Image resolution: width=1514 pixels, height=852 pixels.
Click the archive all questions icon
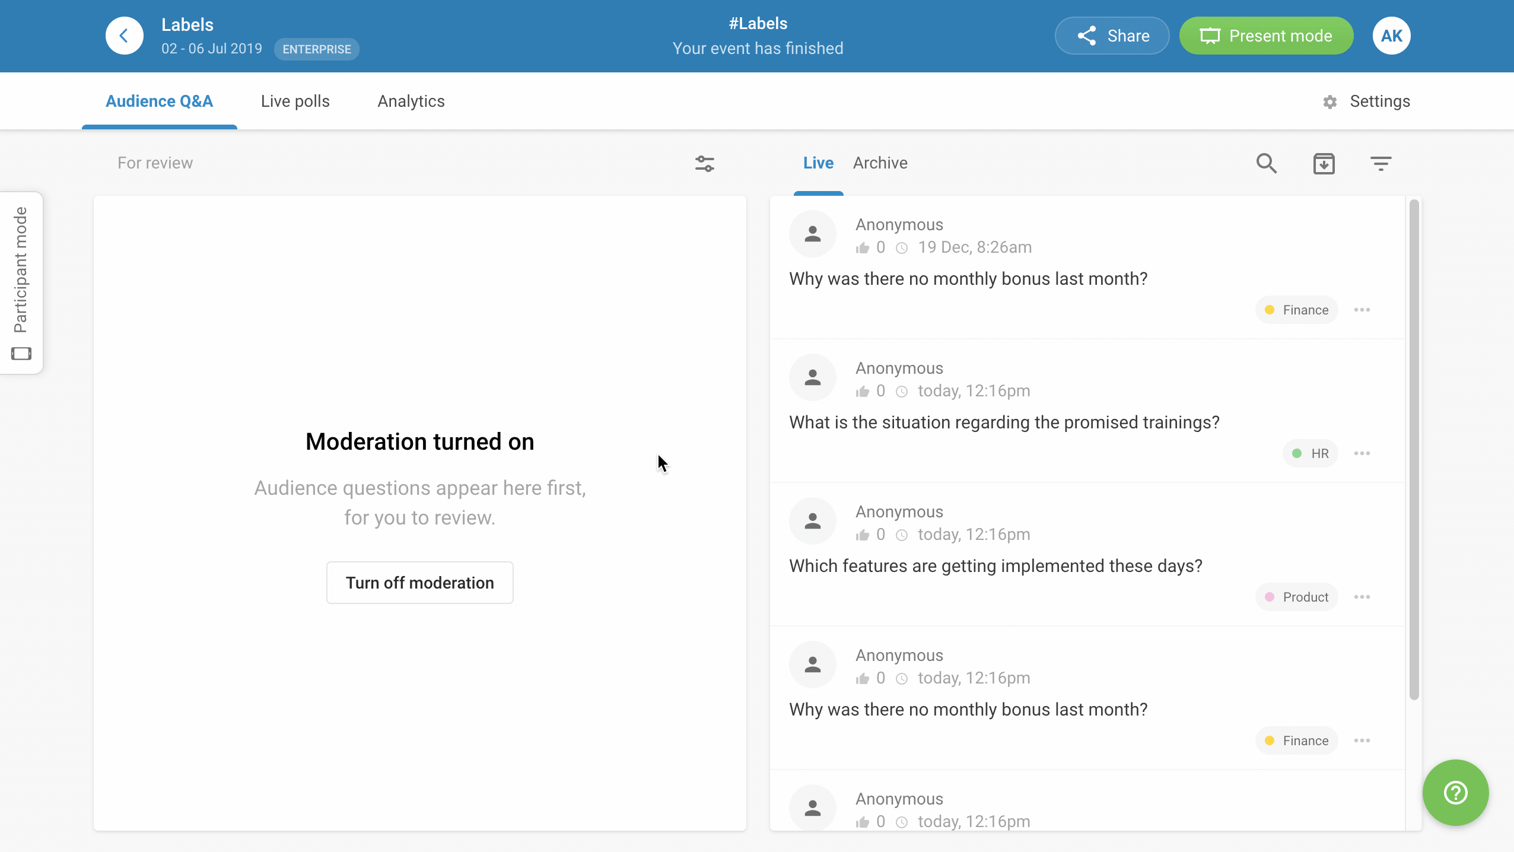click(x=1324, y=163)
